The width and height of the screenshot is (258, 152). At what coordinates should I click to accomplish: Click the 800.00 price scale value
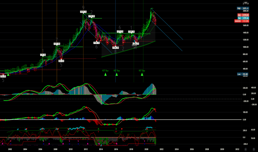[245, 54]
